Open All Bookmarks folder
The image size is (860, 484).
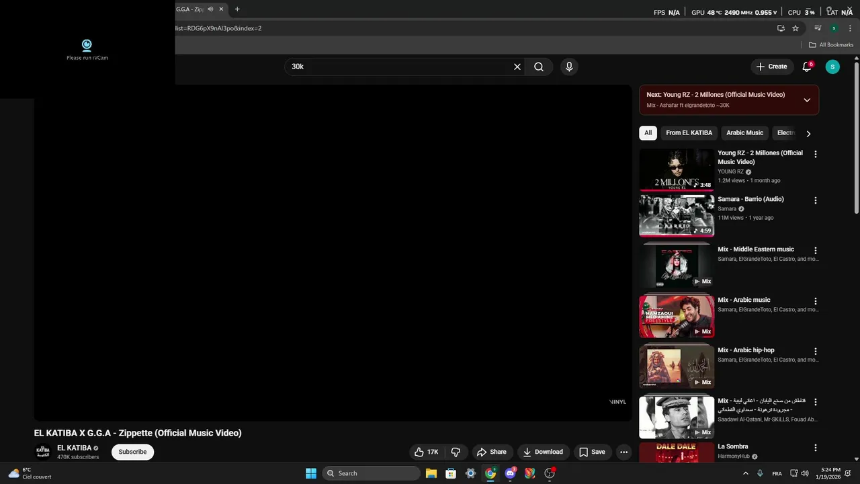(x=831, y=45)
